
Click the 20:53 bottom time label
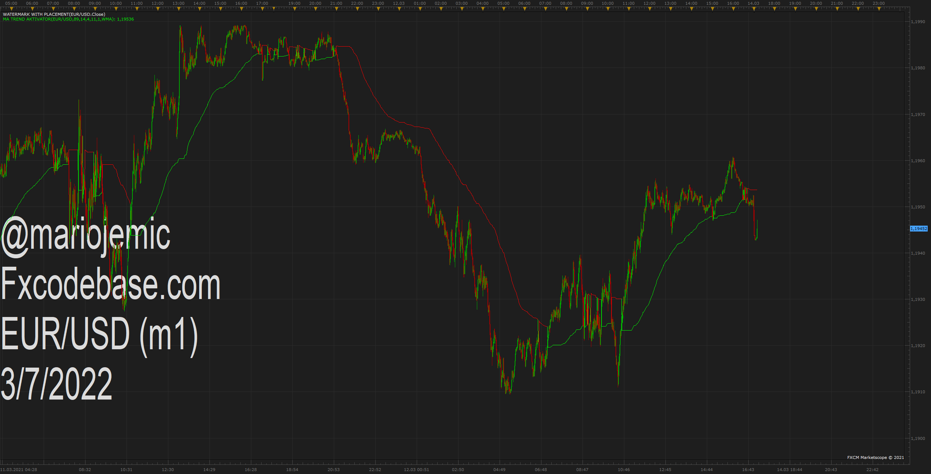point(333,470)
